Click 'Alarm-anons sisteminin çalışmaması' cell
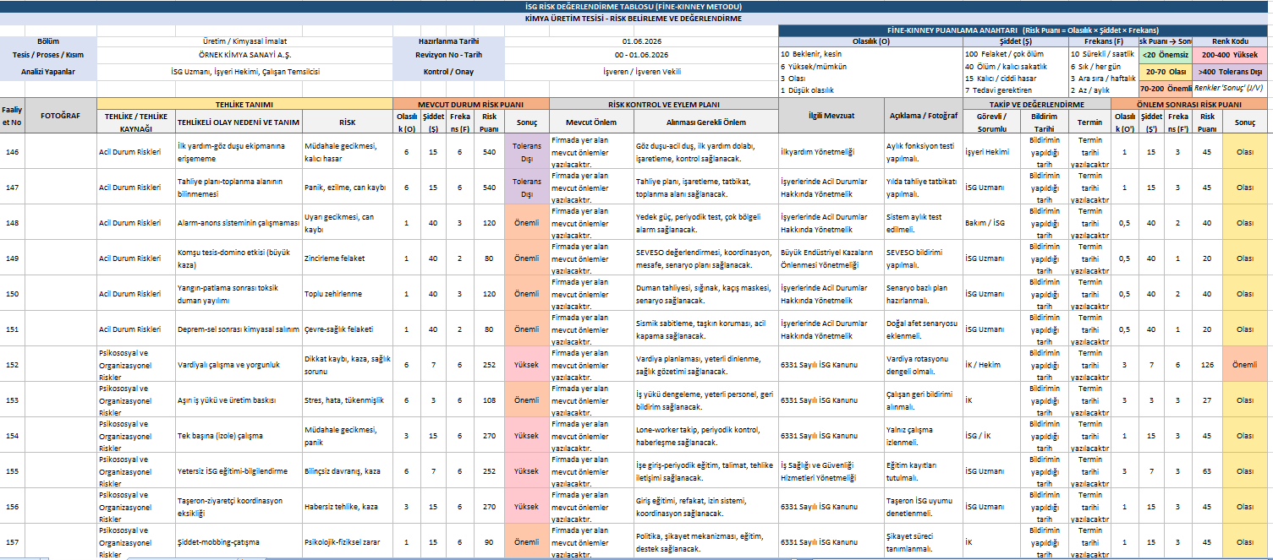 click(238, 223)
